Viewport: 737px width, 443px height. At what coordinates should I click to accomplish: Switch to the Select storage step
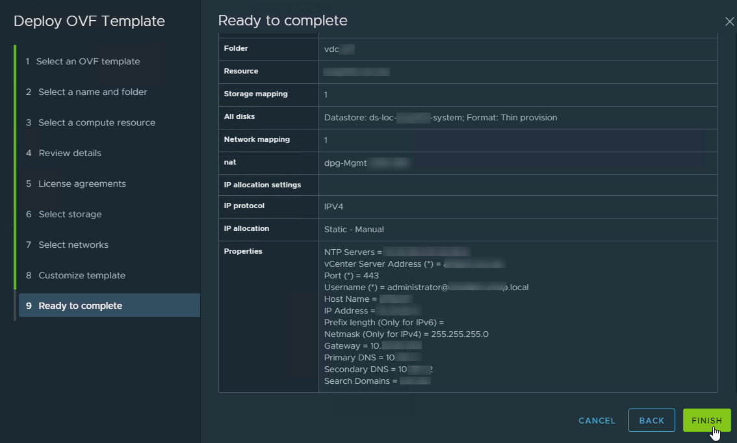click(x=70, y=214)
